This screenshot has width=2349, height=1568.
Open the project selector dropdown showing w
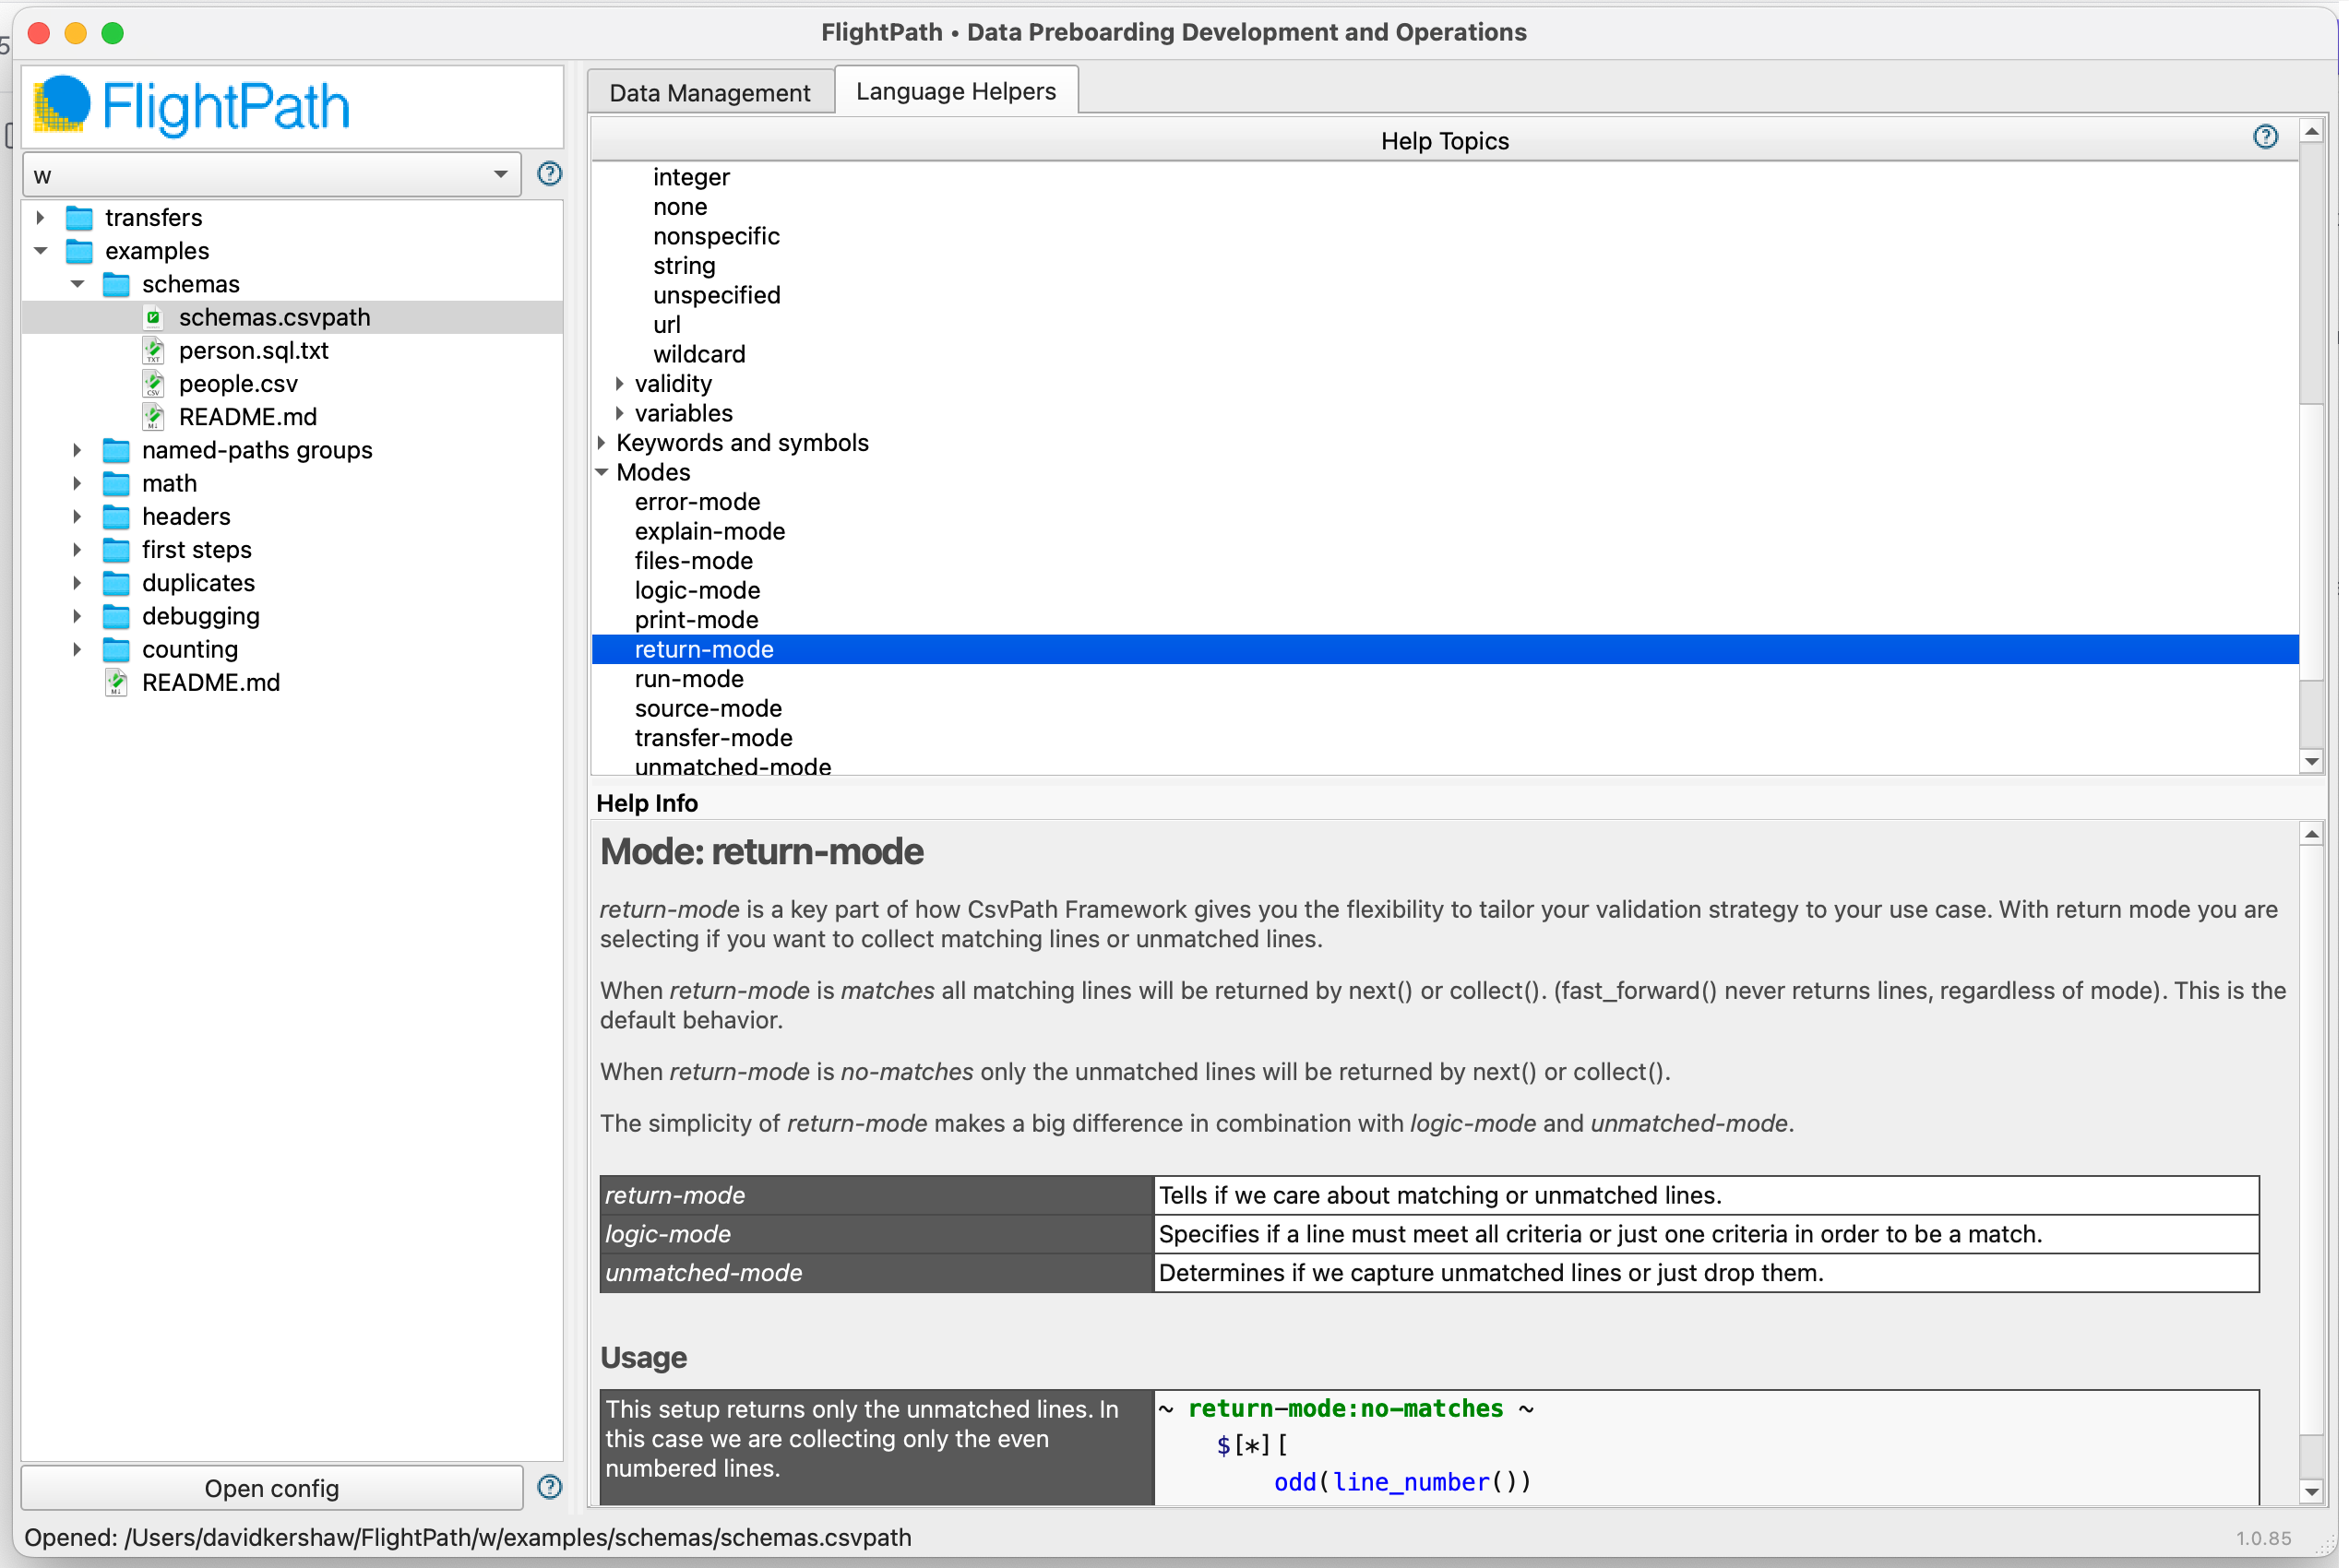point(272,176)
